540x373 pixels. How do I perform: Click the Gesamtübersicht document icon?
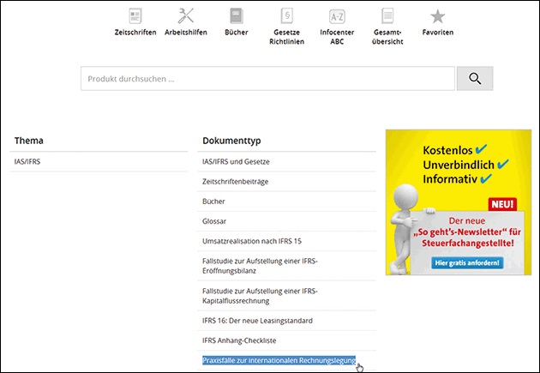point(387,16)
